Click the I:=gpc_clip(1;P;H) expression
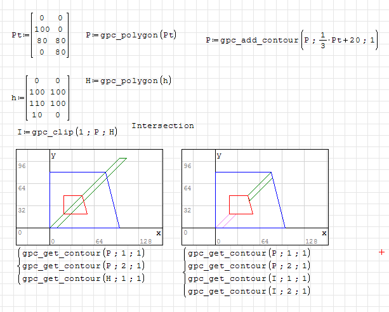The height and width of the screenshot is (312, 389). [67, 132]
